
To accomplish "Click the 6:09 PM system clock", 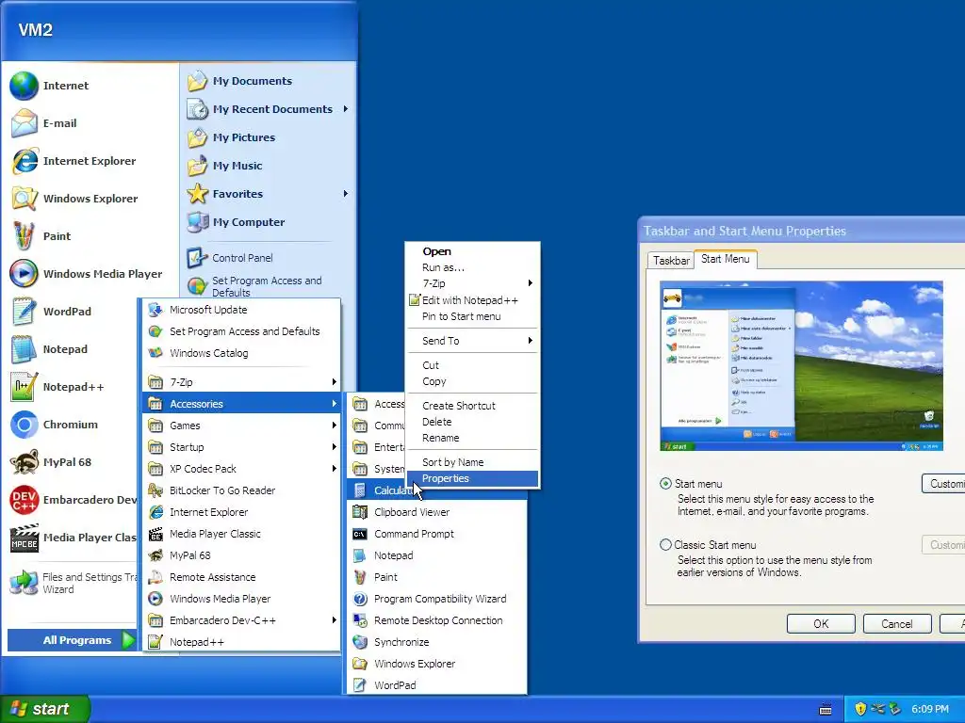I will pos(930,709).
